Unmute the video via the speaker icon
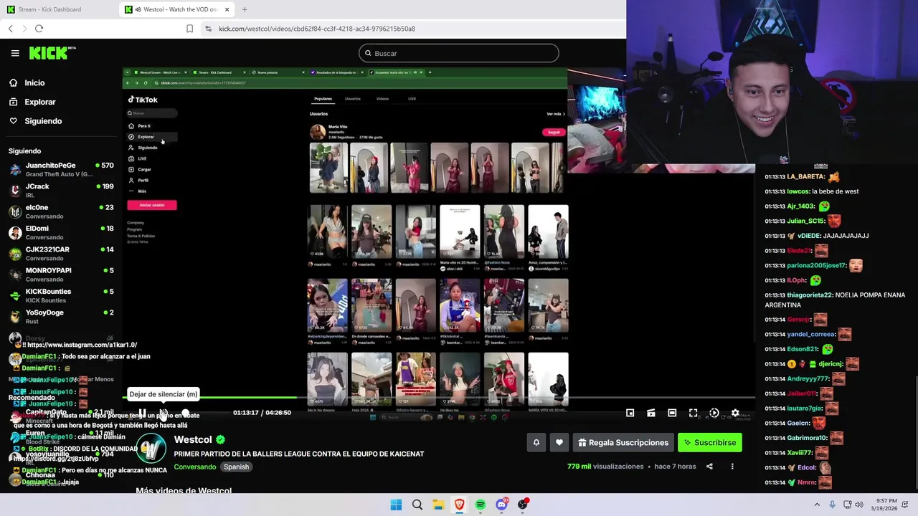The image size is (918, 516). click(x=164, y=413)
